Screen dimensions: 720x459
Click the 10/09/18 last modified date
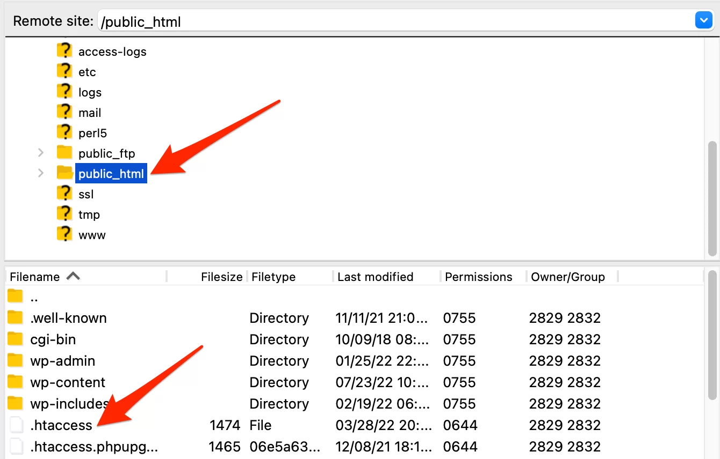[381, 339]
